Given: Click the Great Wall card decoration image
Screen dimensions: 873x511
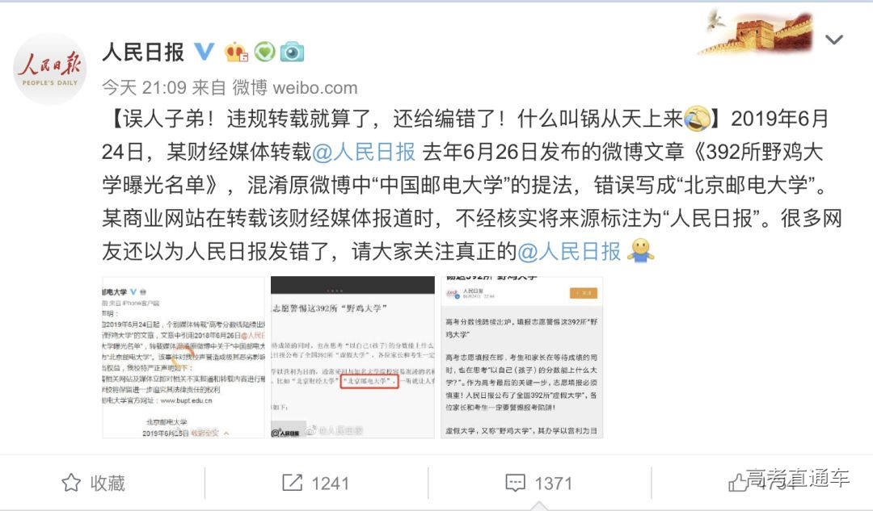Looking at the screenshot, I should [x=756, y=31].
